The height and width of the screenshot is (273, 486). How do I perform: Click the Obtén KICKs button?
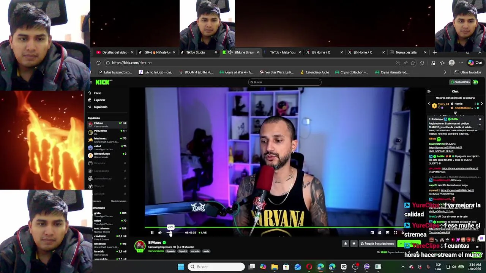pos(460,82)
